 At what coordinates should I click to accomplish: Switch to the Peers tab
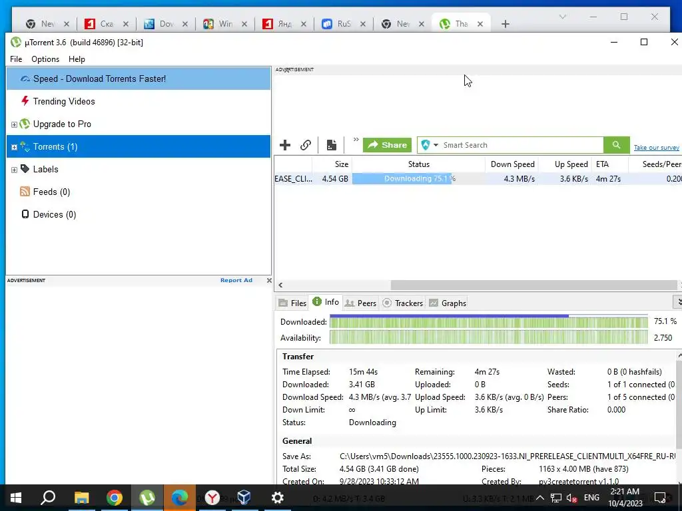[360, 303]
